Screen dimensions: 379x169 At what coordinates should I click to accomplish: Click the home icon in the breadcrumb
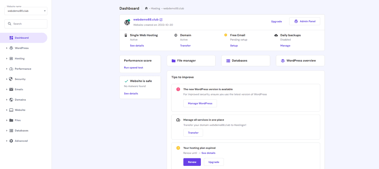(146, 8)
